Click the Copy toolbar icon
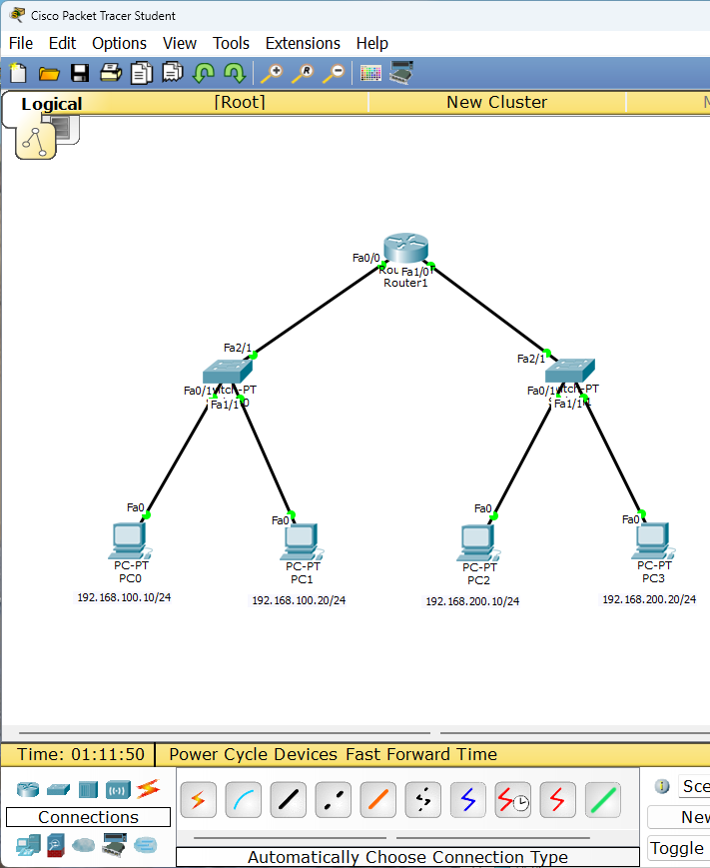The width and height of the screenshot is (710, 868). (142, 73)
